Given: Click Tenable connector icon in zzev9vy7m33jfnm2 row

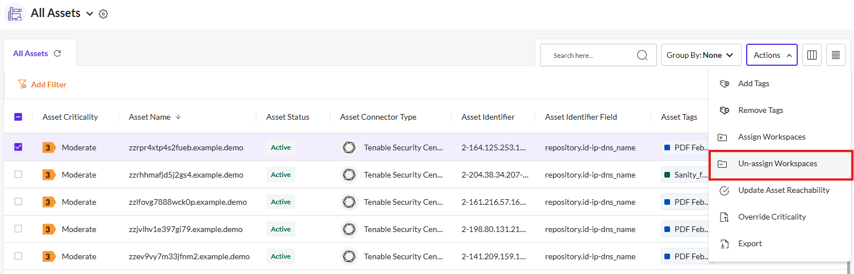Looking at the screenshot, I should click(x=349, y=256).
